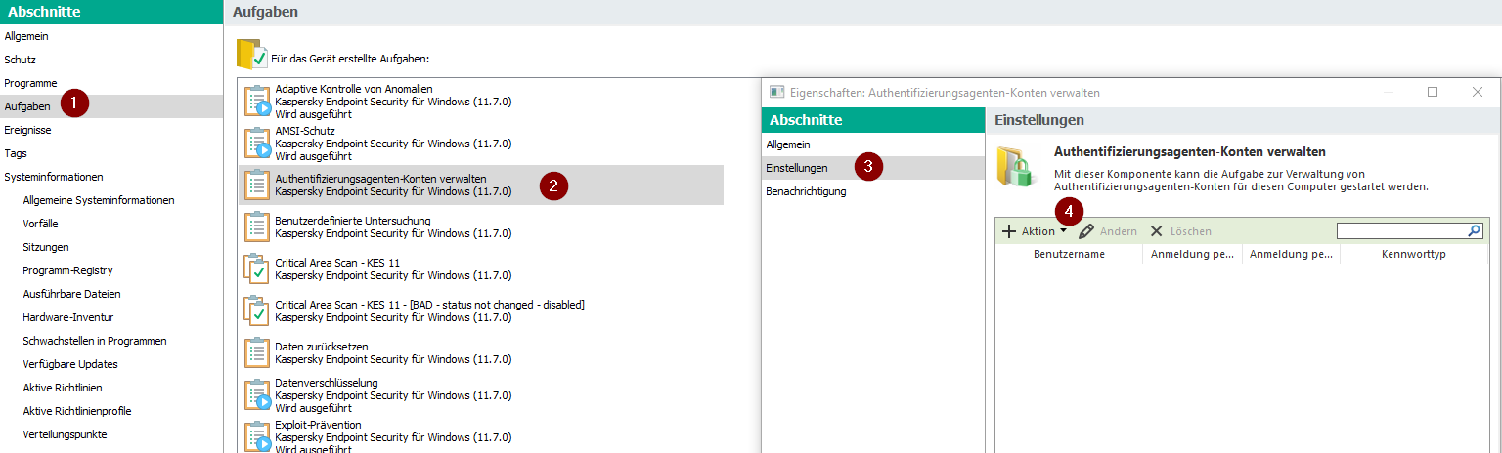Click the Löschen button in the toolbar
1502x453 pixels.
(1180, 231)
